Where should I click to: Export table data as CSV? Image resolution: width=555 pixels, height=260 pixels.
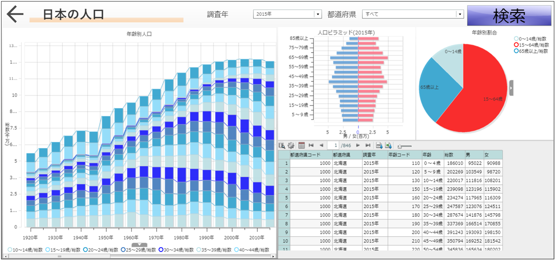click(x=379, y=145)
